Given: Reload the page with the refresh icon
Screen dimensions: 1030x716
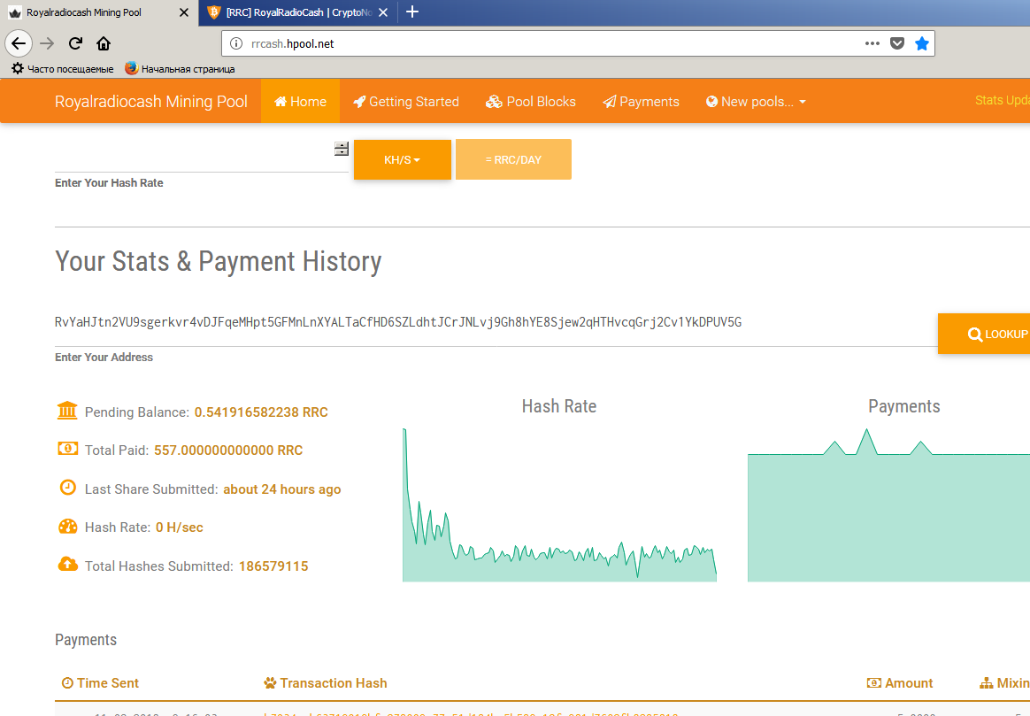Looking at the screenshot, I should click(x=75, y=44).
